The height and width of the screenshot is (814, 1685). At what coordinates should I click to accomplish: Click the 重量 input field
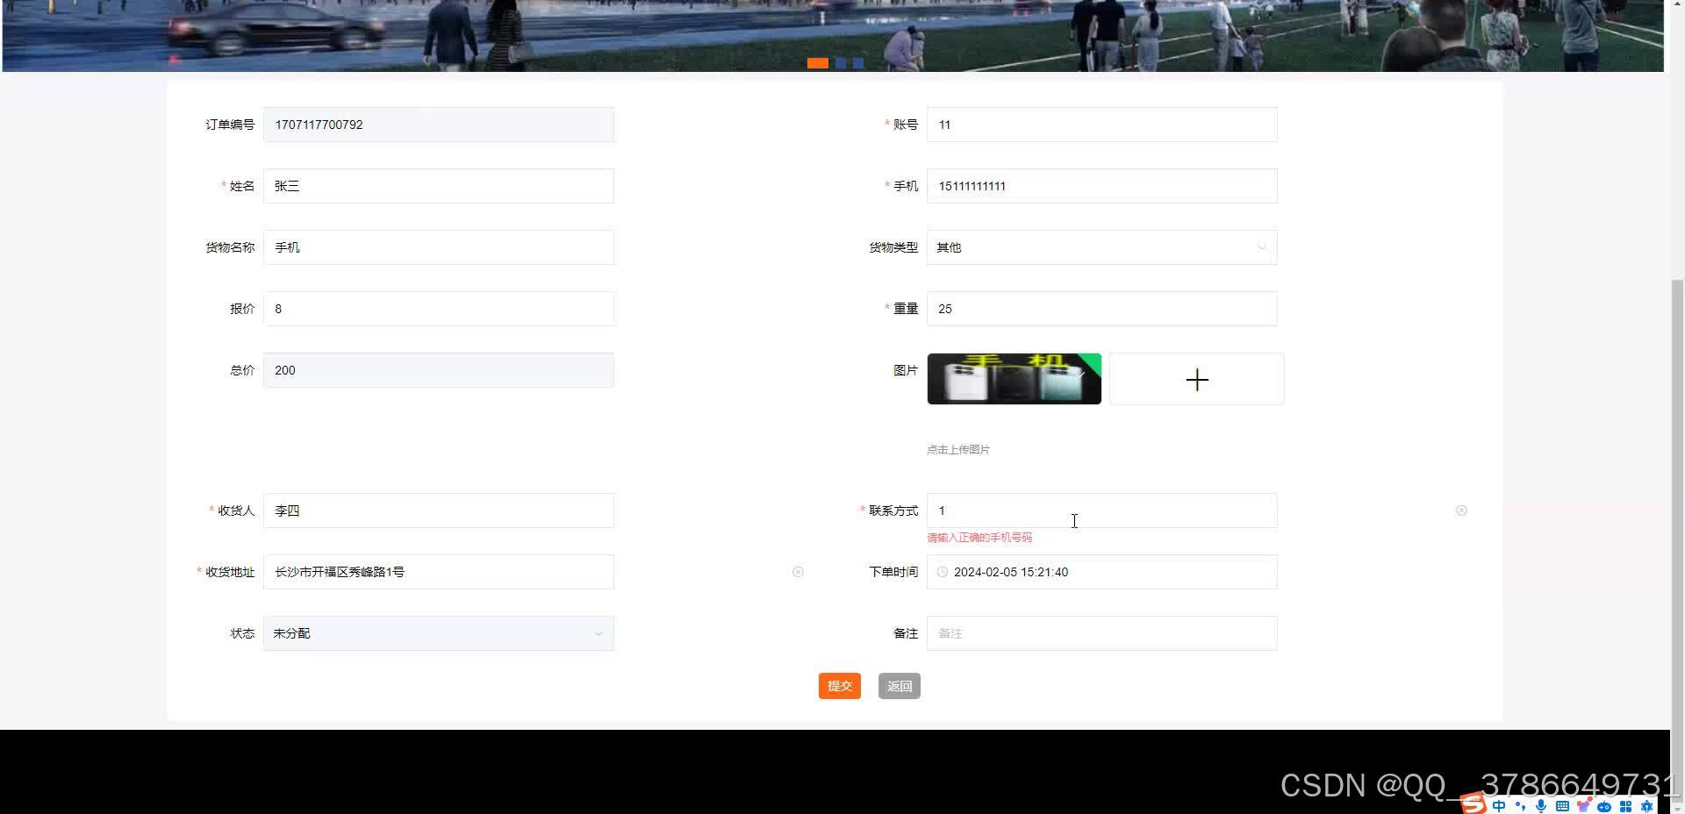pos(1102,309)
